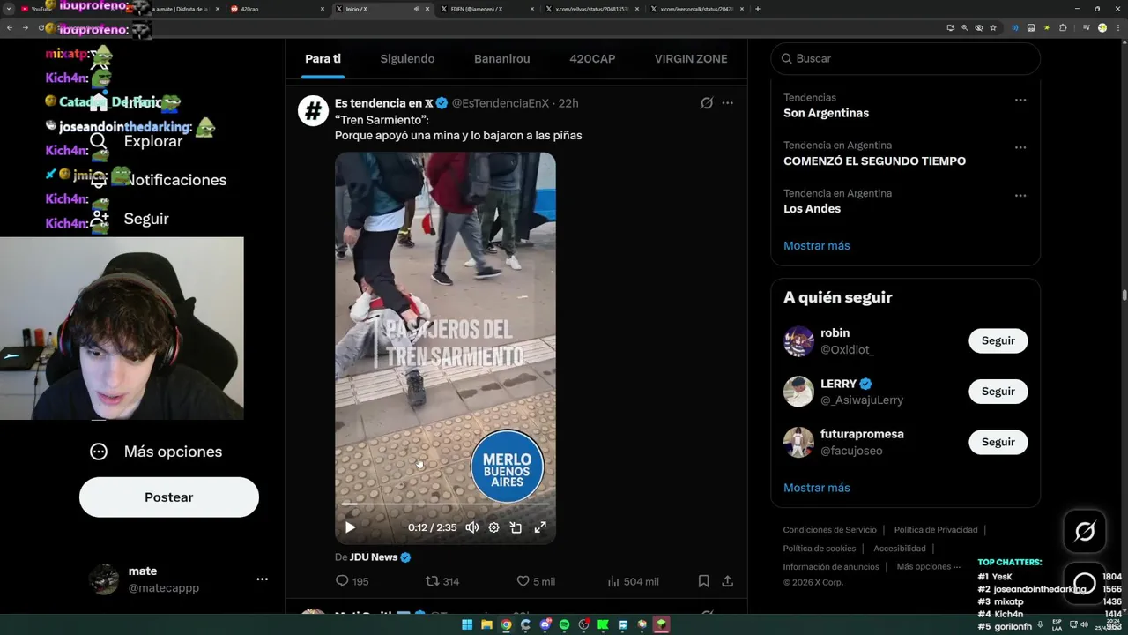
Task: Open Condiciones de Servicio link
Action: coord(829,530)
